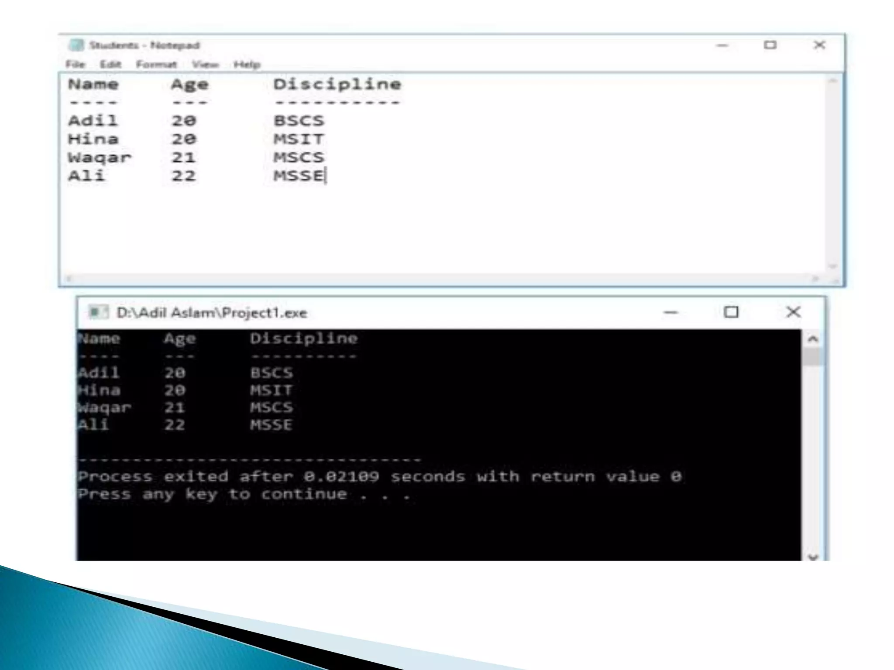The width and height of the screenshot is (894, 670).
Task: Click console scrollbar down arrow
Action: click(813, 557)
